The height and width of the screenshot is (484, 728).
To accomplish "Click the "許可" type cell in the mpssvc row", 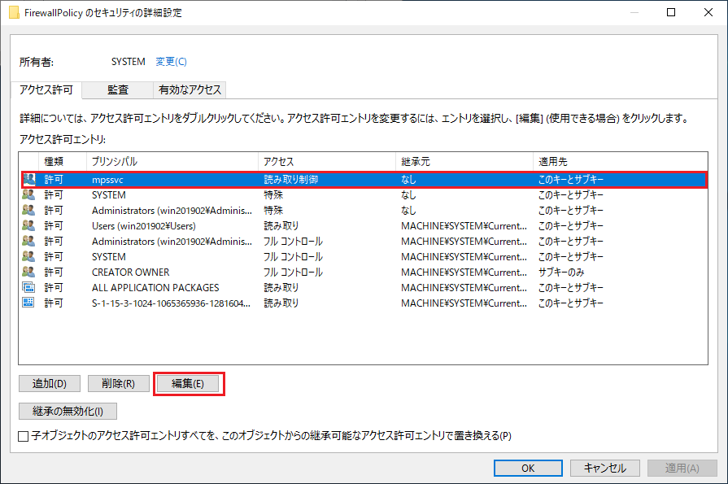I will [x=54, y=180].
